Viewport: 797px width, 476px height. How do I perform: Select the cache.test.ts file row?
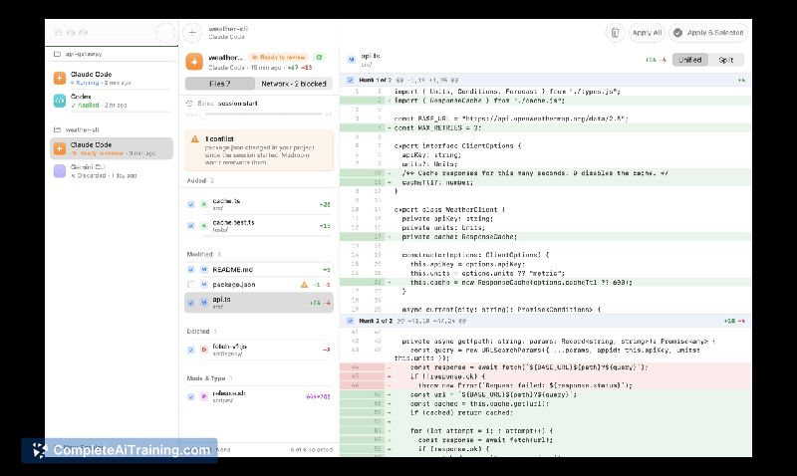(259, 226)
